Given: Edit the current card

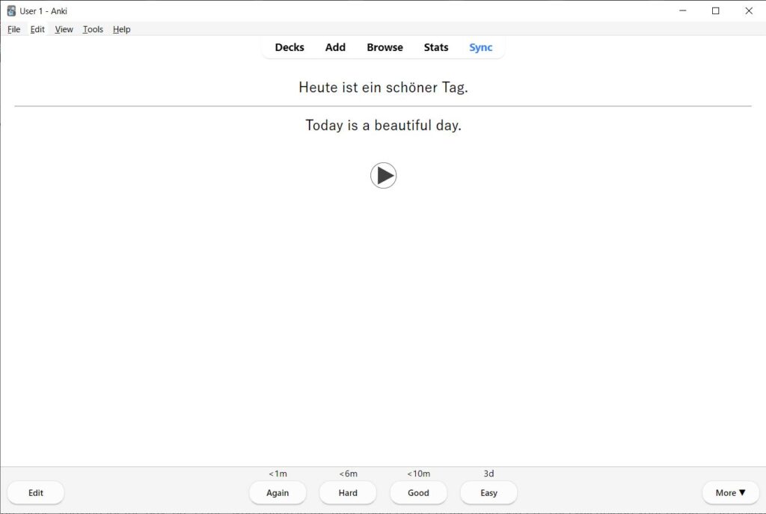Looking at the screenshot, I should point(35,492).
